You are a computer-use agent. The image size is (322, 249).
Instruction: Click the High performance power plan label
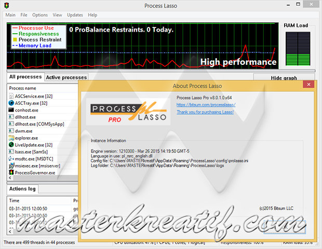(238, 62)
